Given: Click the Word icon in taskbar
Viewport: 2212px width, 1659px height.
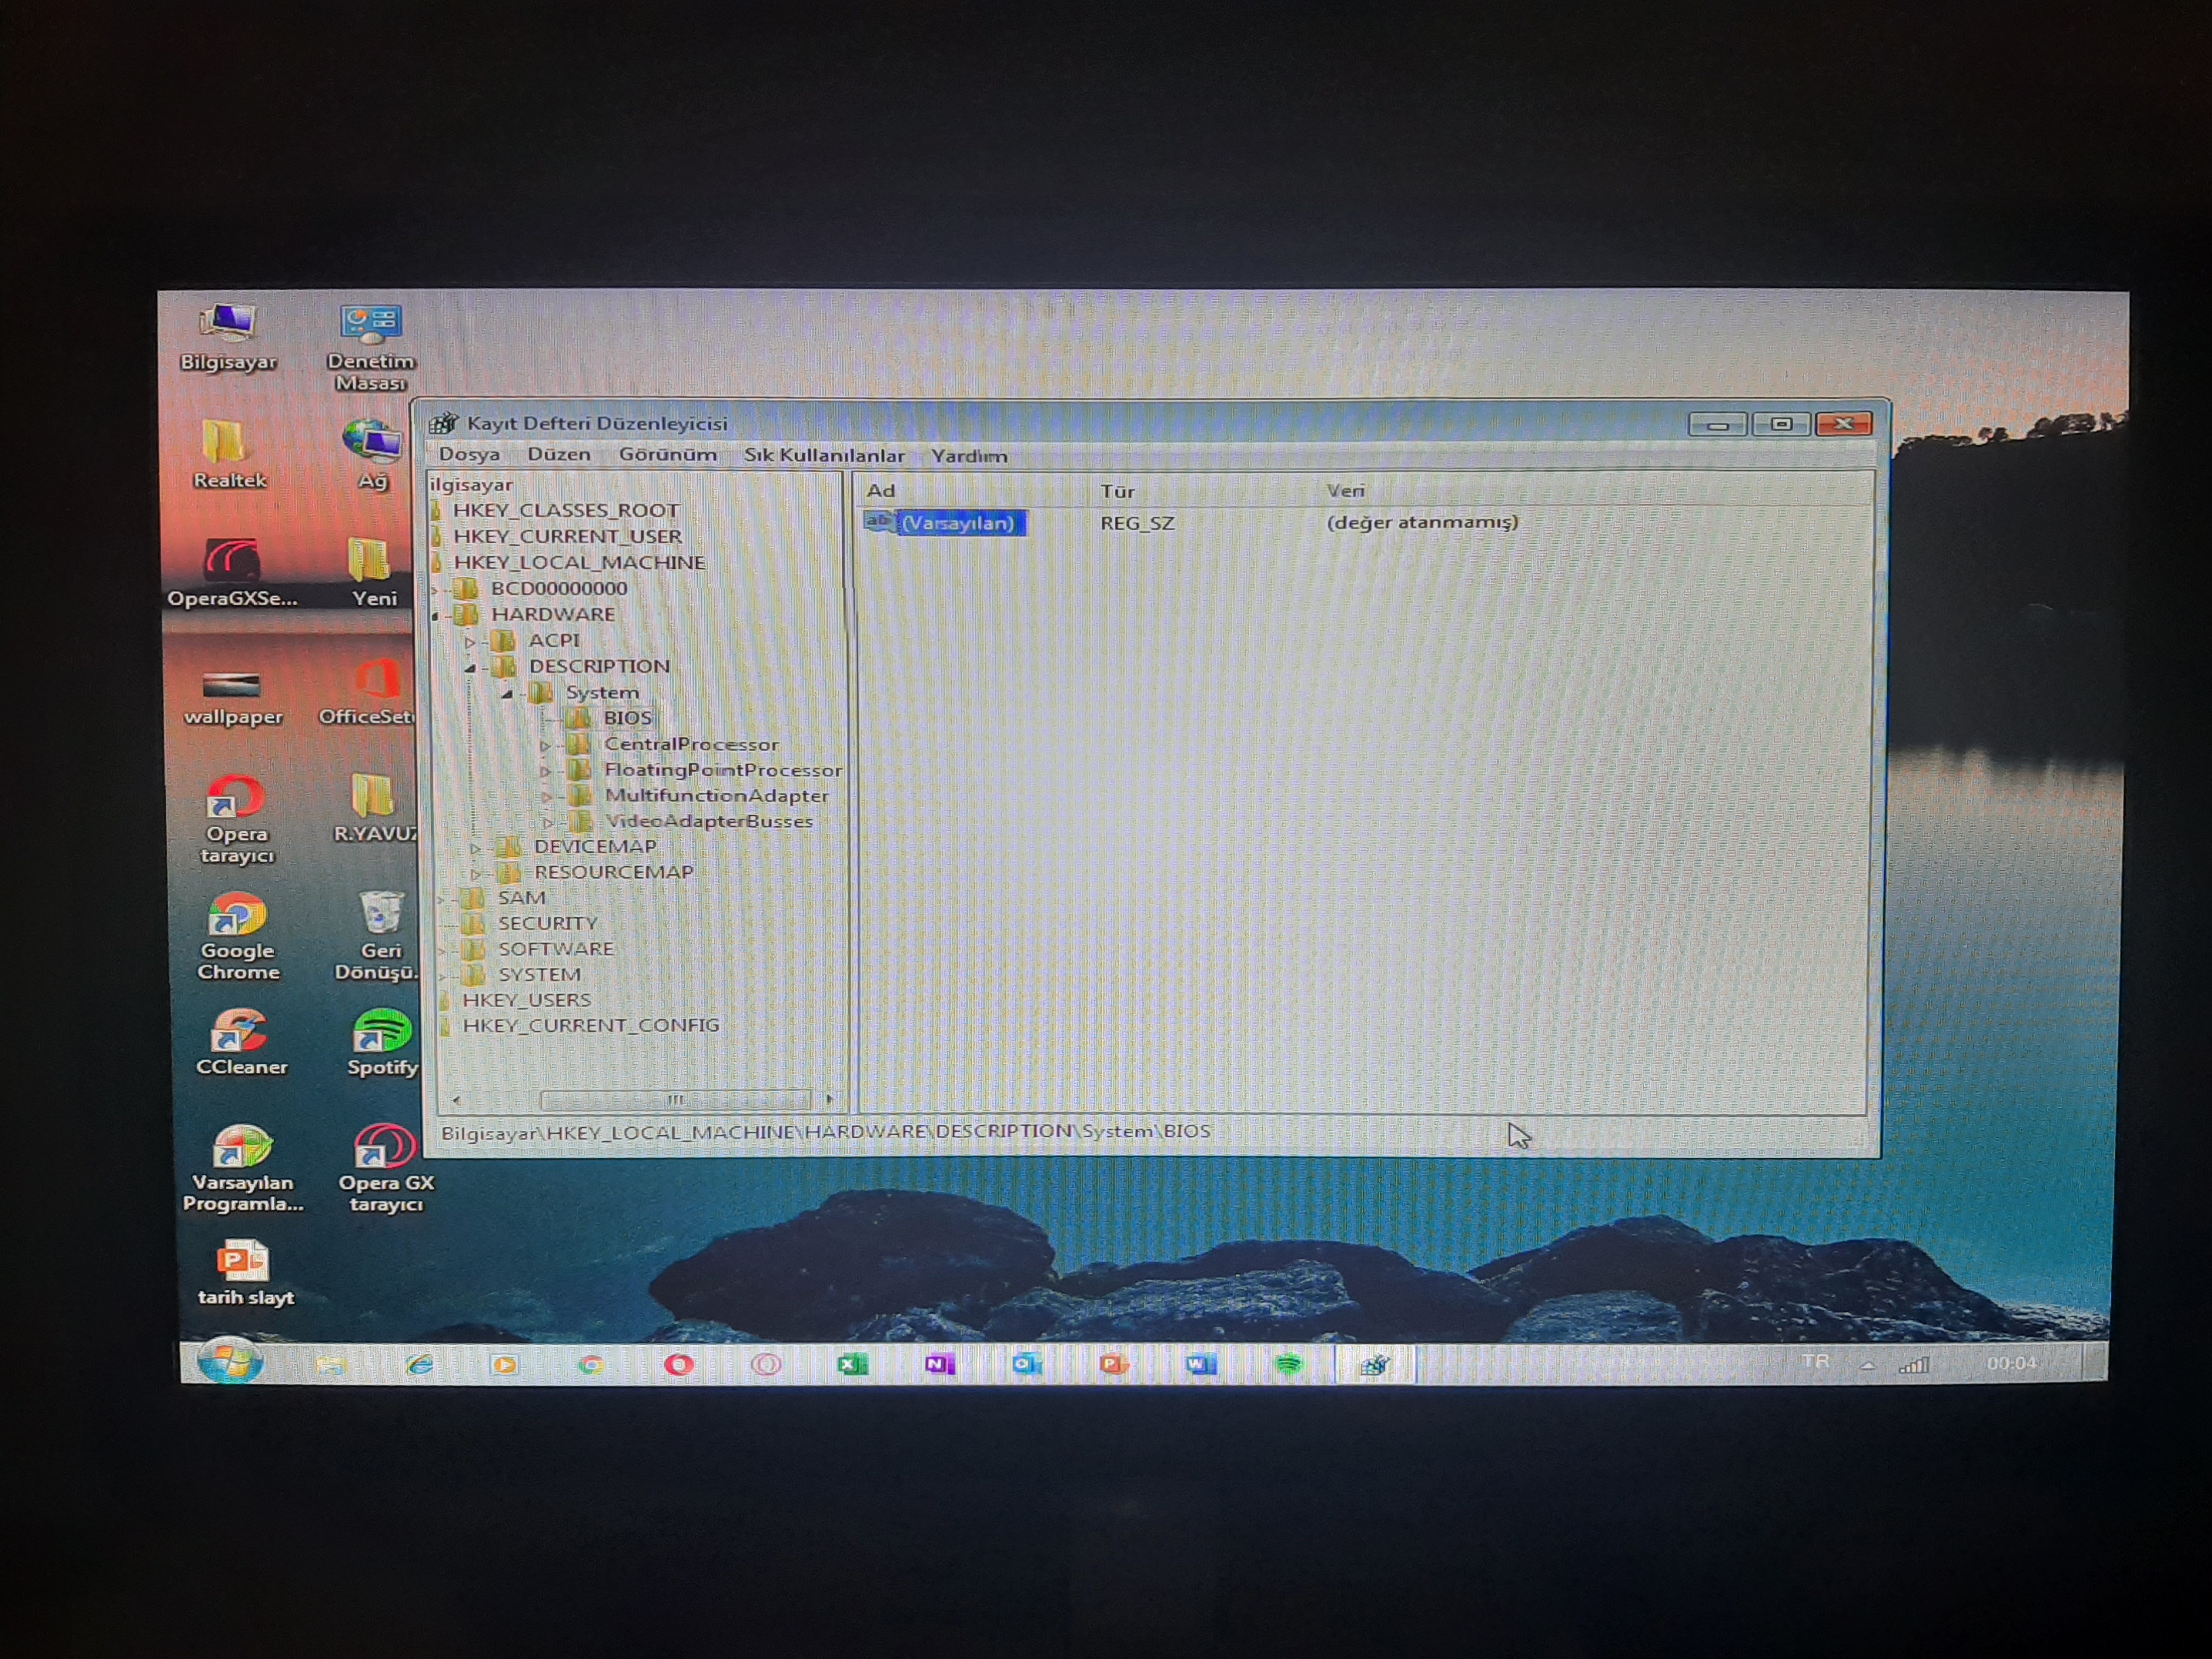Looking at the screenshot, I should [1200, 1364].
